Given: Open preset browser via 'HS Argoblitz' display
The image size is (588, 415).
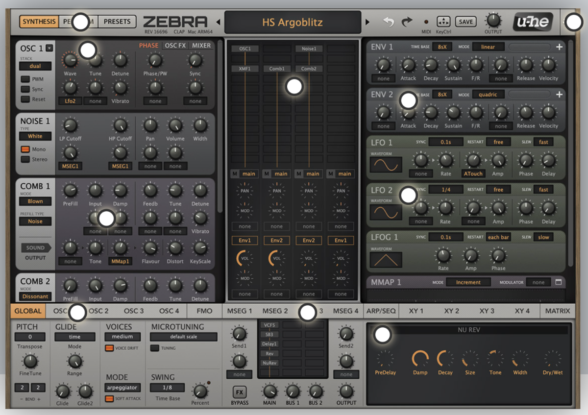Looking at the screenshot, I should [293, 23].
